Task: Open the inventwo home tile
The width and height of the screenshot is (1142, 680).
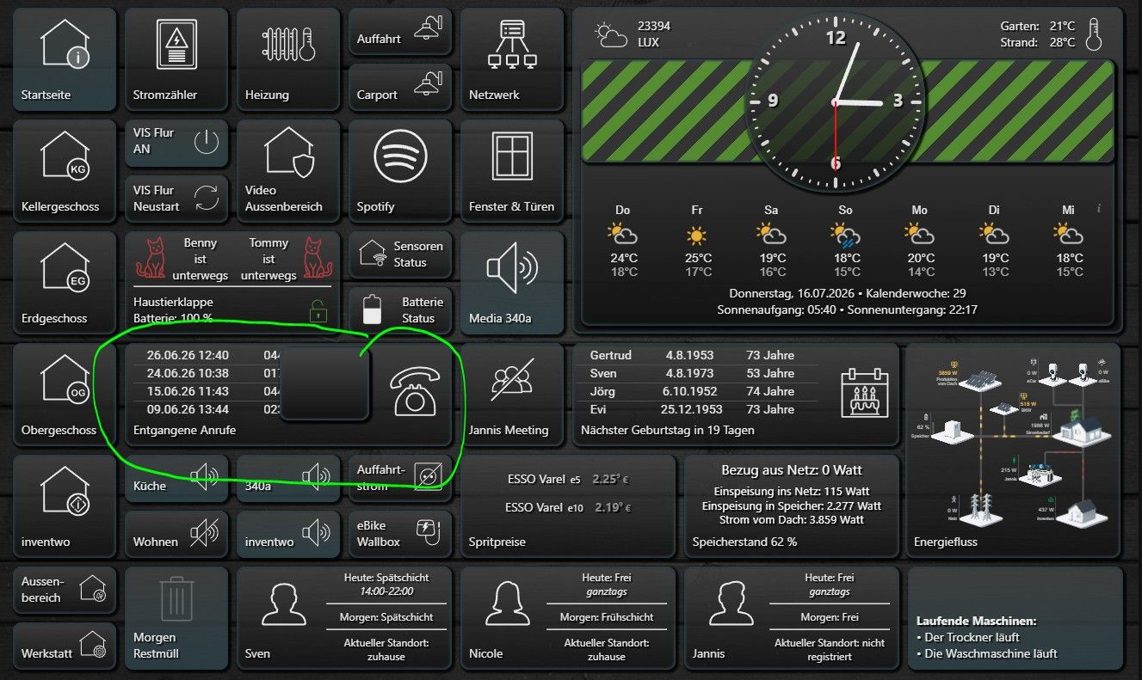Action: pos(65,506)
